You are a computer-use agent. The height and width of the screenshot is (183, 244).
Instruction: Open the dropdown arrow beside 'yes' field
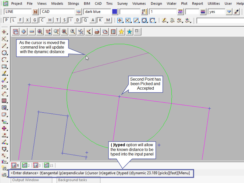(229, 12)
